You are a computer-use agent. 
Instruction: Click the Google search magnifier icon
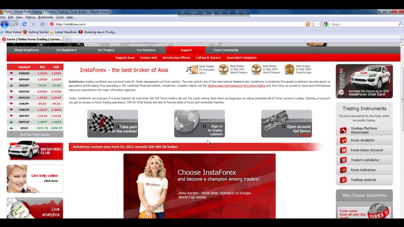coord(400,24)
